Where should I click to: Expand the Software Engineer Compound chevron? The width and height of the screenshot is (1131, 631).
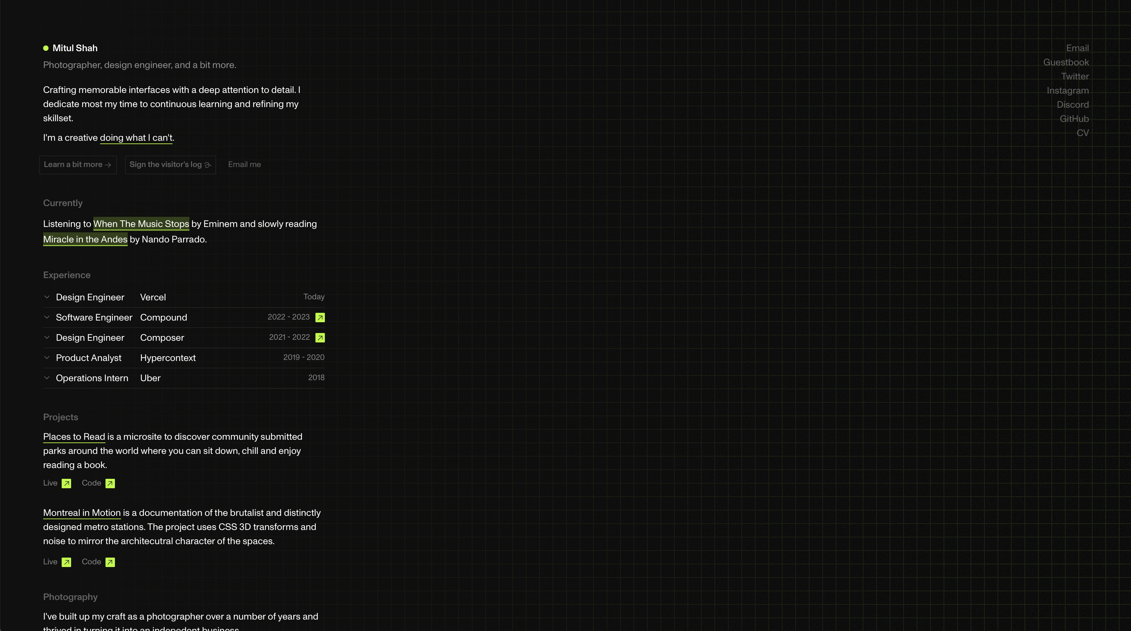(x=47, y=317)
